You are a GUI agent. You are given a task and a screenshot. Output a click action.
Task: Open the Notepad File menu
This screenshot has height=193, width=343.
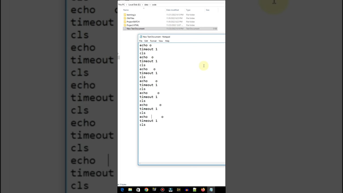click(141, 41)
